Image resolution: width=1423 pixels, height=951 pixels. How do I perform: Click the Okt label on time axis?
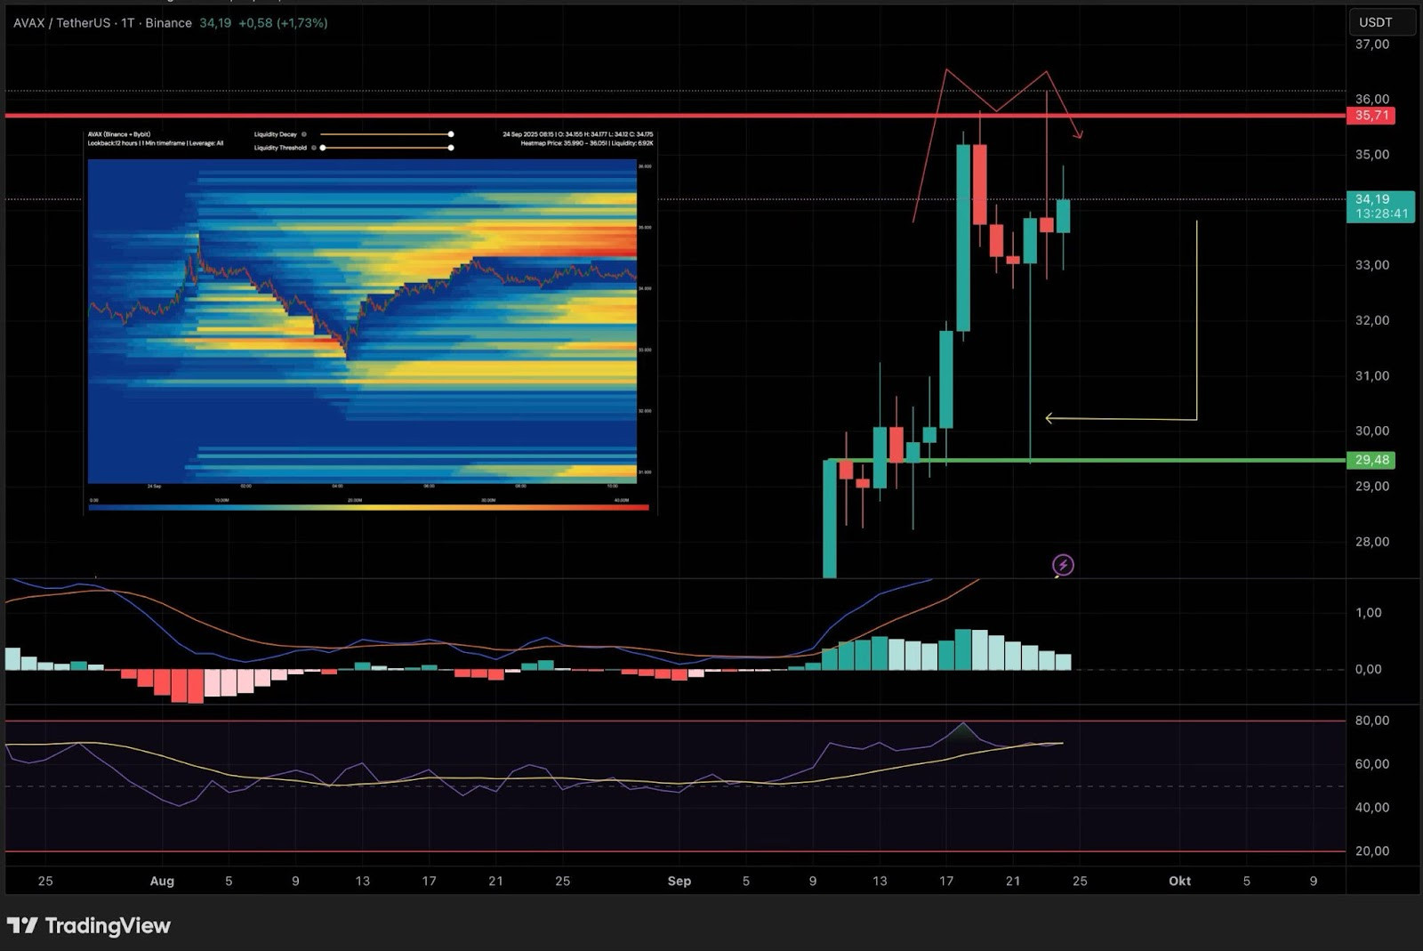[x=1179, y=881]
